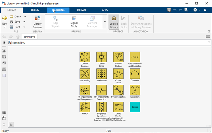Expand the New dropdown arrow
The image size is (212, 133).
(5, 27)
